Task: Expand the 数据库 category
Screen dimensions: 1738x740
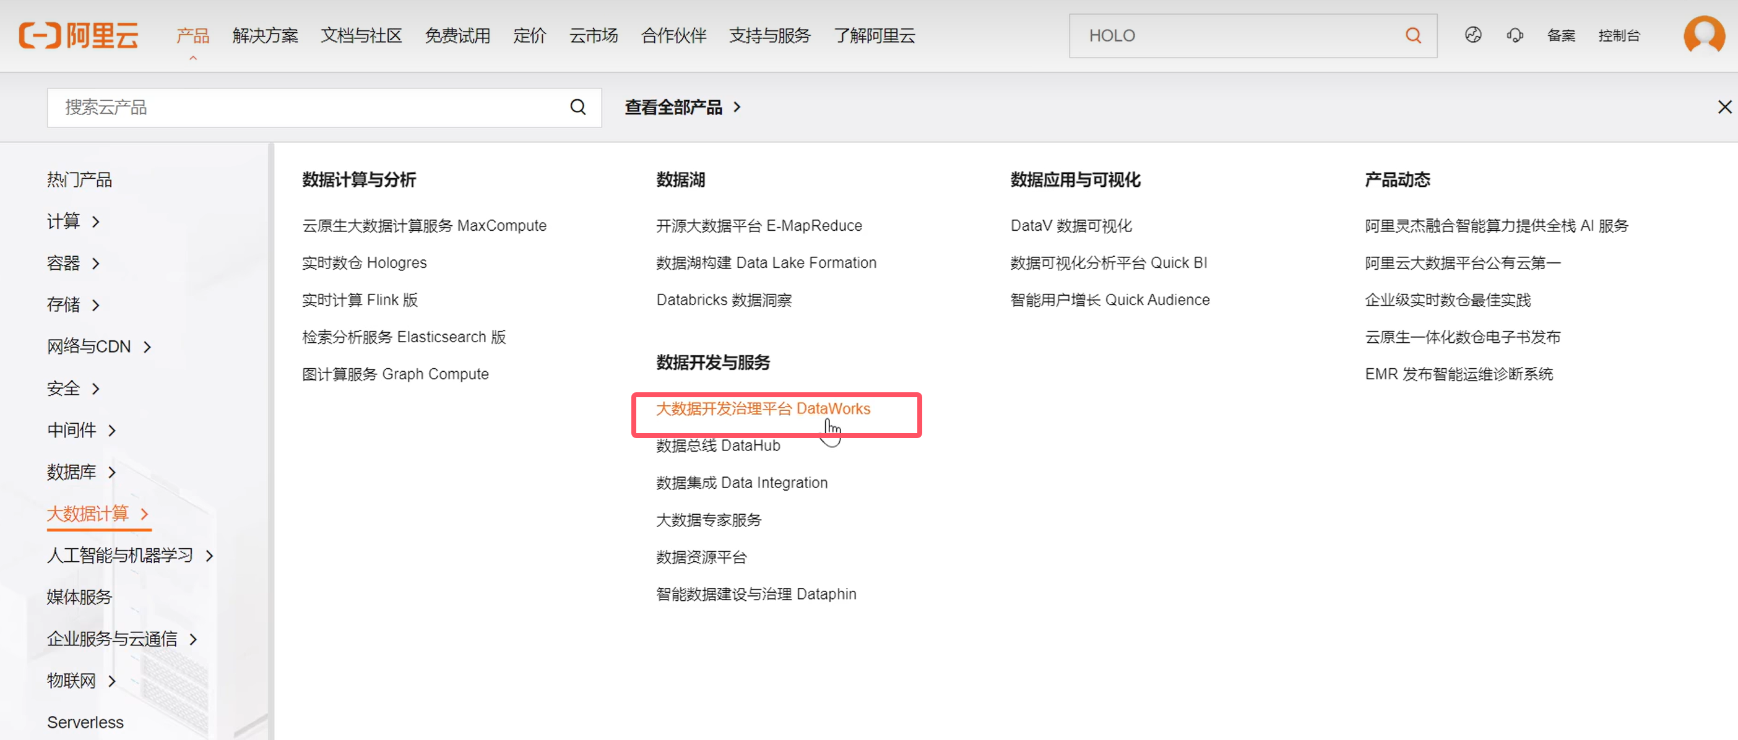Action: click(x=81, y=471)
